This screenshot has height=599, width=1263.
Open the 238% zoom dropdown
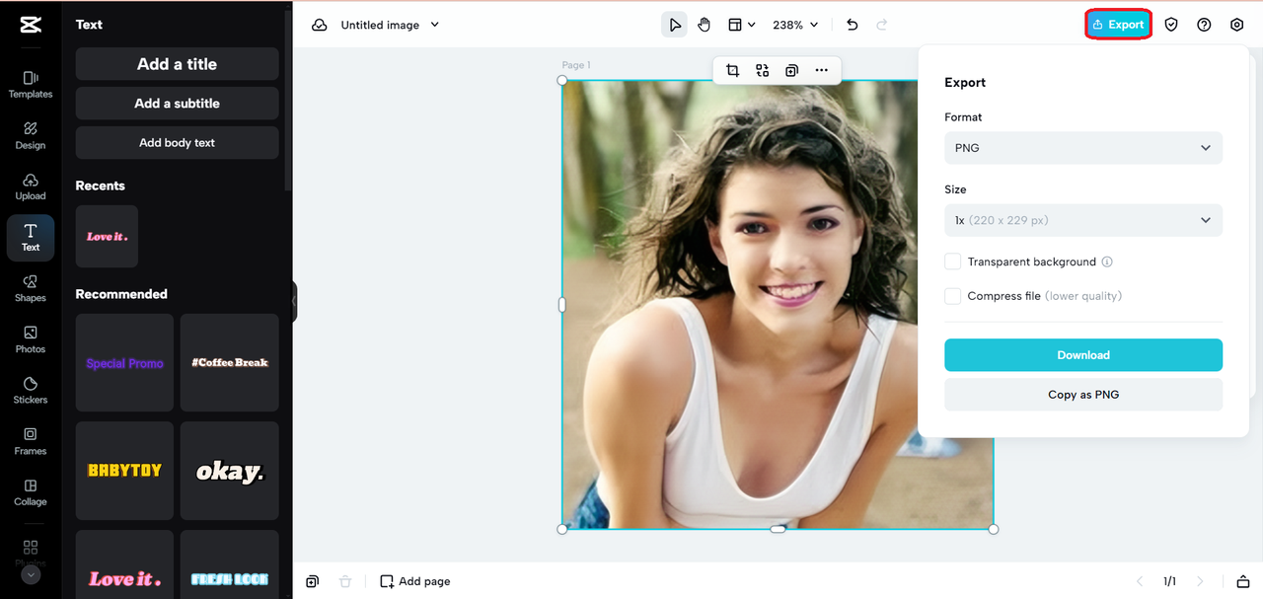pyautogui.click(x=795, y=25)
